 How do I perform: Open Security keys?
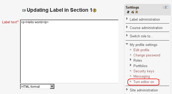tap(144, 71)
